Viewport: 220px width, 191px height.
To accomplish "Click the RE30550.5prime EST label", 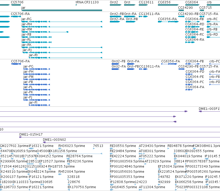I will coord(123,146).
